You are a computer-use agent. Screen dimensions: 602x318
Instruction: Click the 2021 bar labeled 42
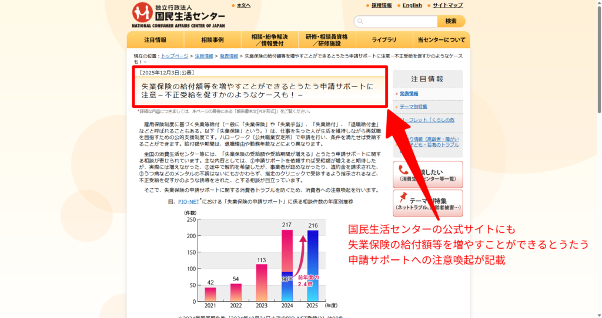tap(210, 295)
